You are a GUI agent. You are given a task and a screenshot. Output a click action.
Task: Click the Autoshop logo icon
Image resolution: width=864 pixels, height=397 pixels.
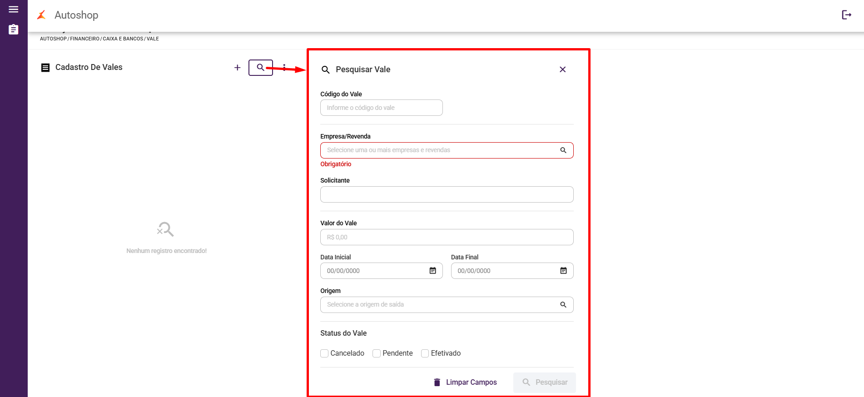(41, 15)
